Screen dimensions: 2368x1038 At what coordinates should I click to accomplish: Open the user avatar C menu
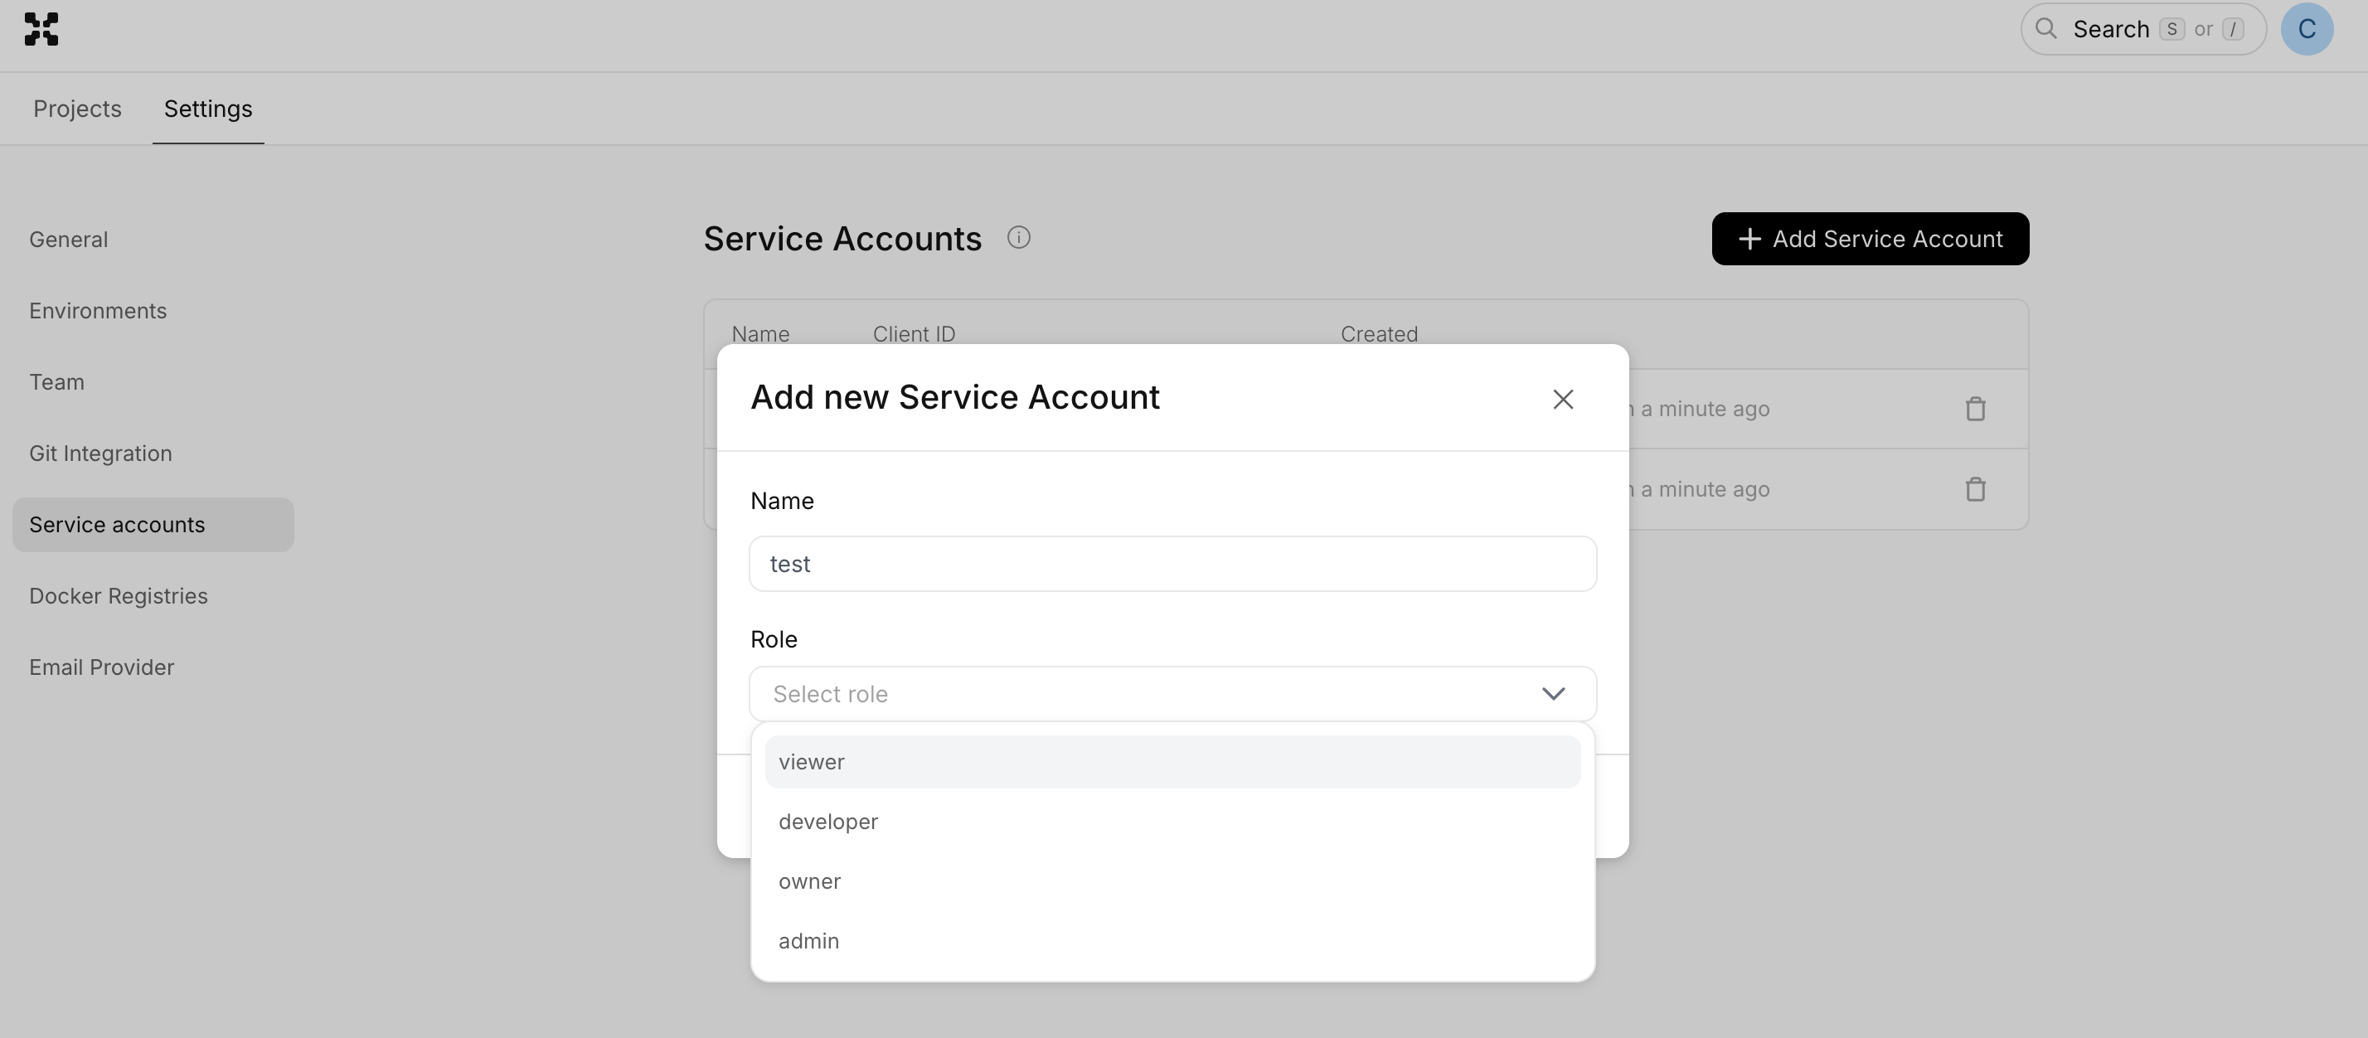(x=2307, y=29)
